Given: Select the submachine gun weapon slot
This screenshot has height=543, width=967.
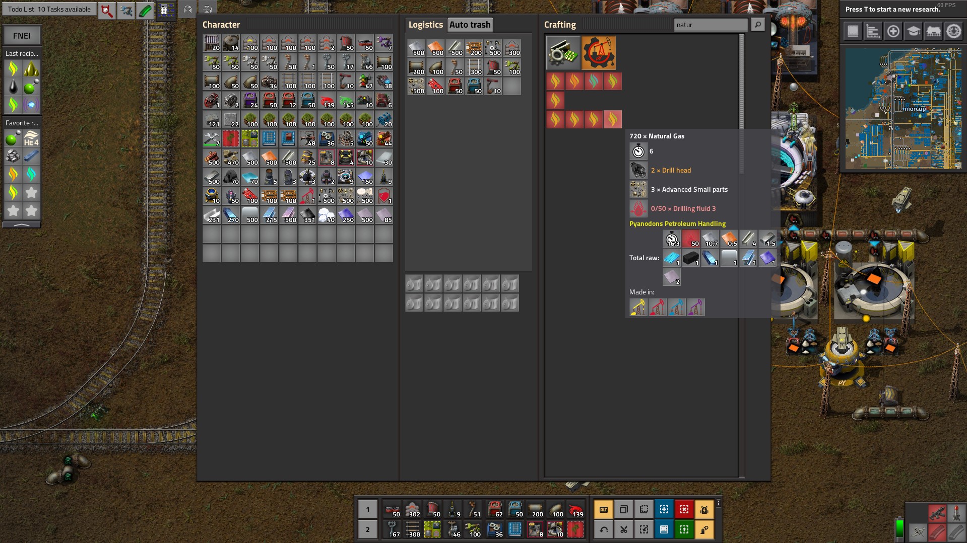Looking at the screenshot, I should (x=937, y=513).
